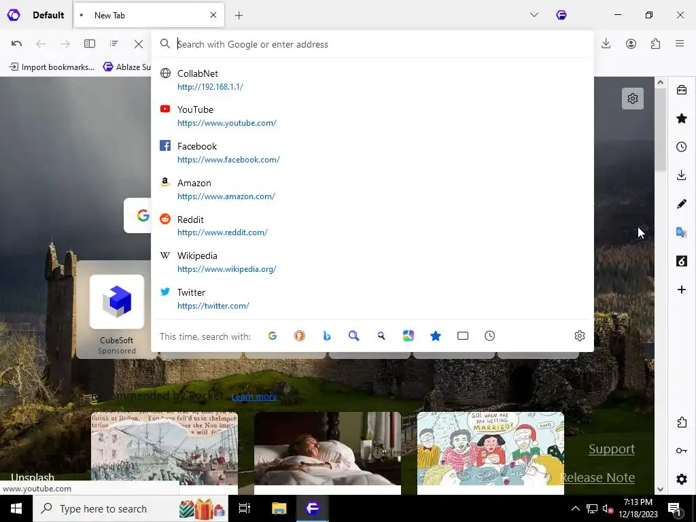This screenshot has height=522, width=696.
Task: Select the YouTube suggestion
Action: click(x=372, y=116)
